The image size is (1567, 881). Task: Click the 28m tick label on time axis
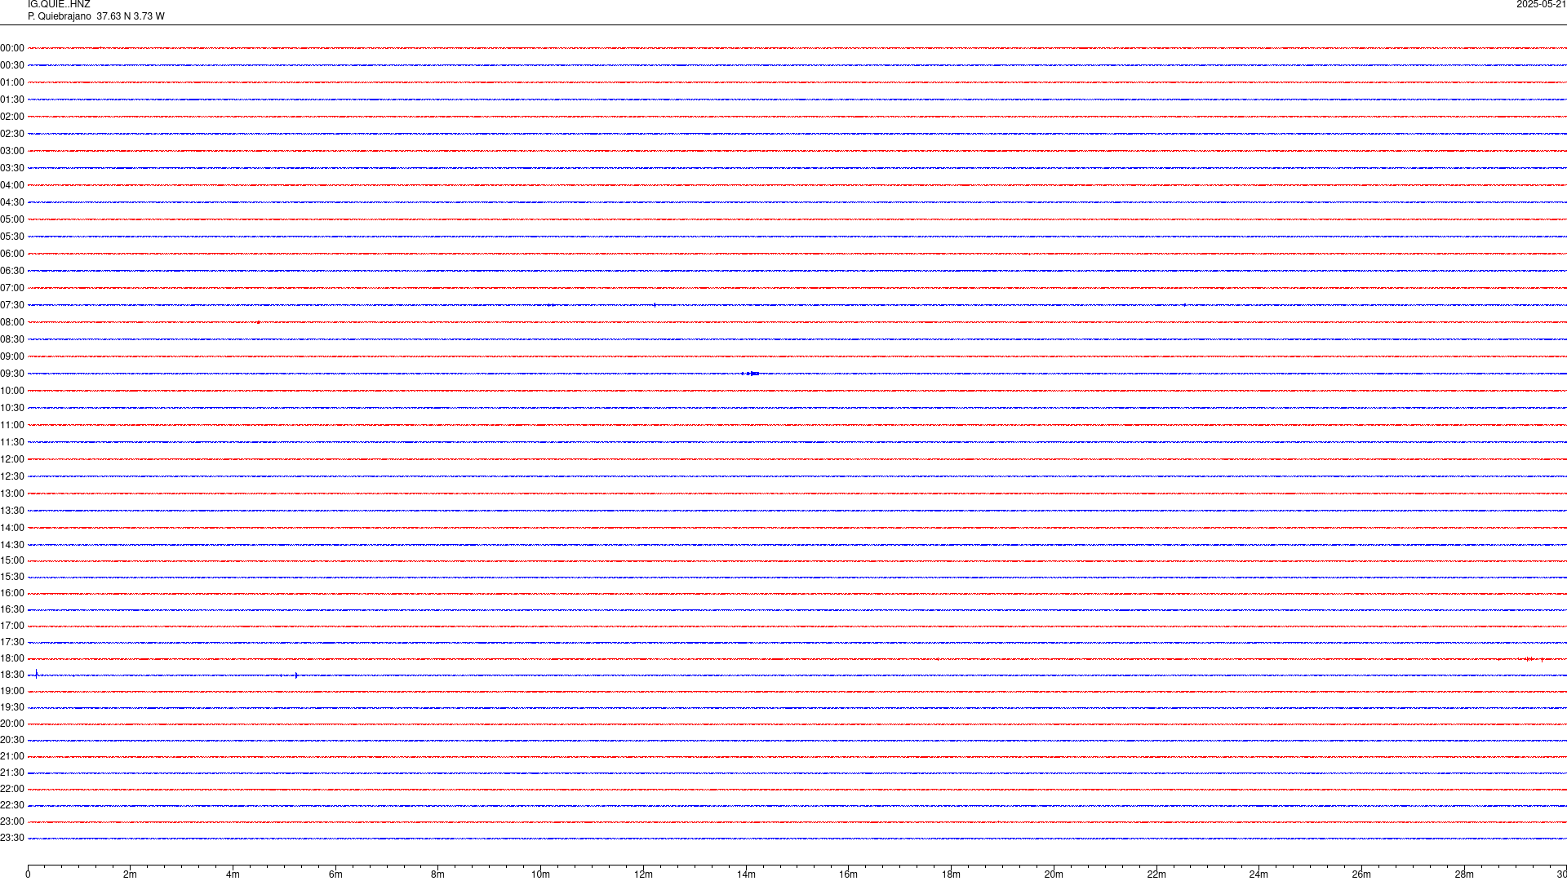click(x=1464, y=874)
